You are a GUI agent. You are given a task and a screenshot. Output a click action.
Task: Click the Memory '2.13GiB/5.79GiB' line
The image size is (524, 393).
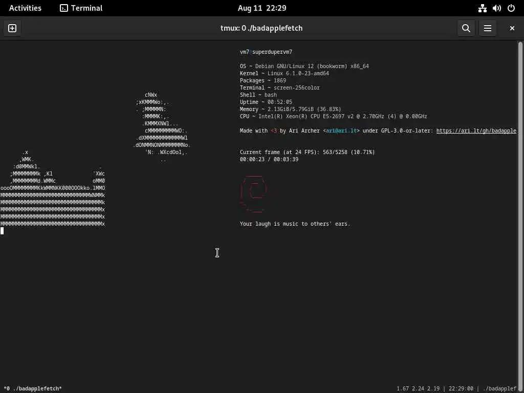coord(291,110)
